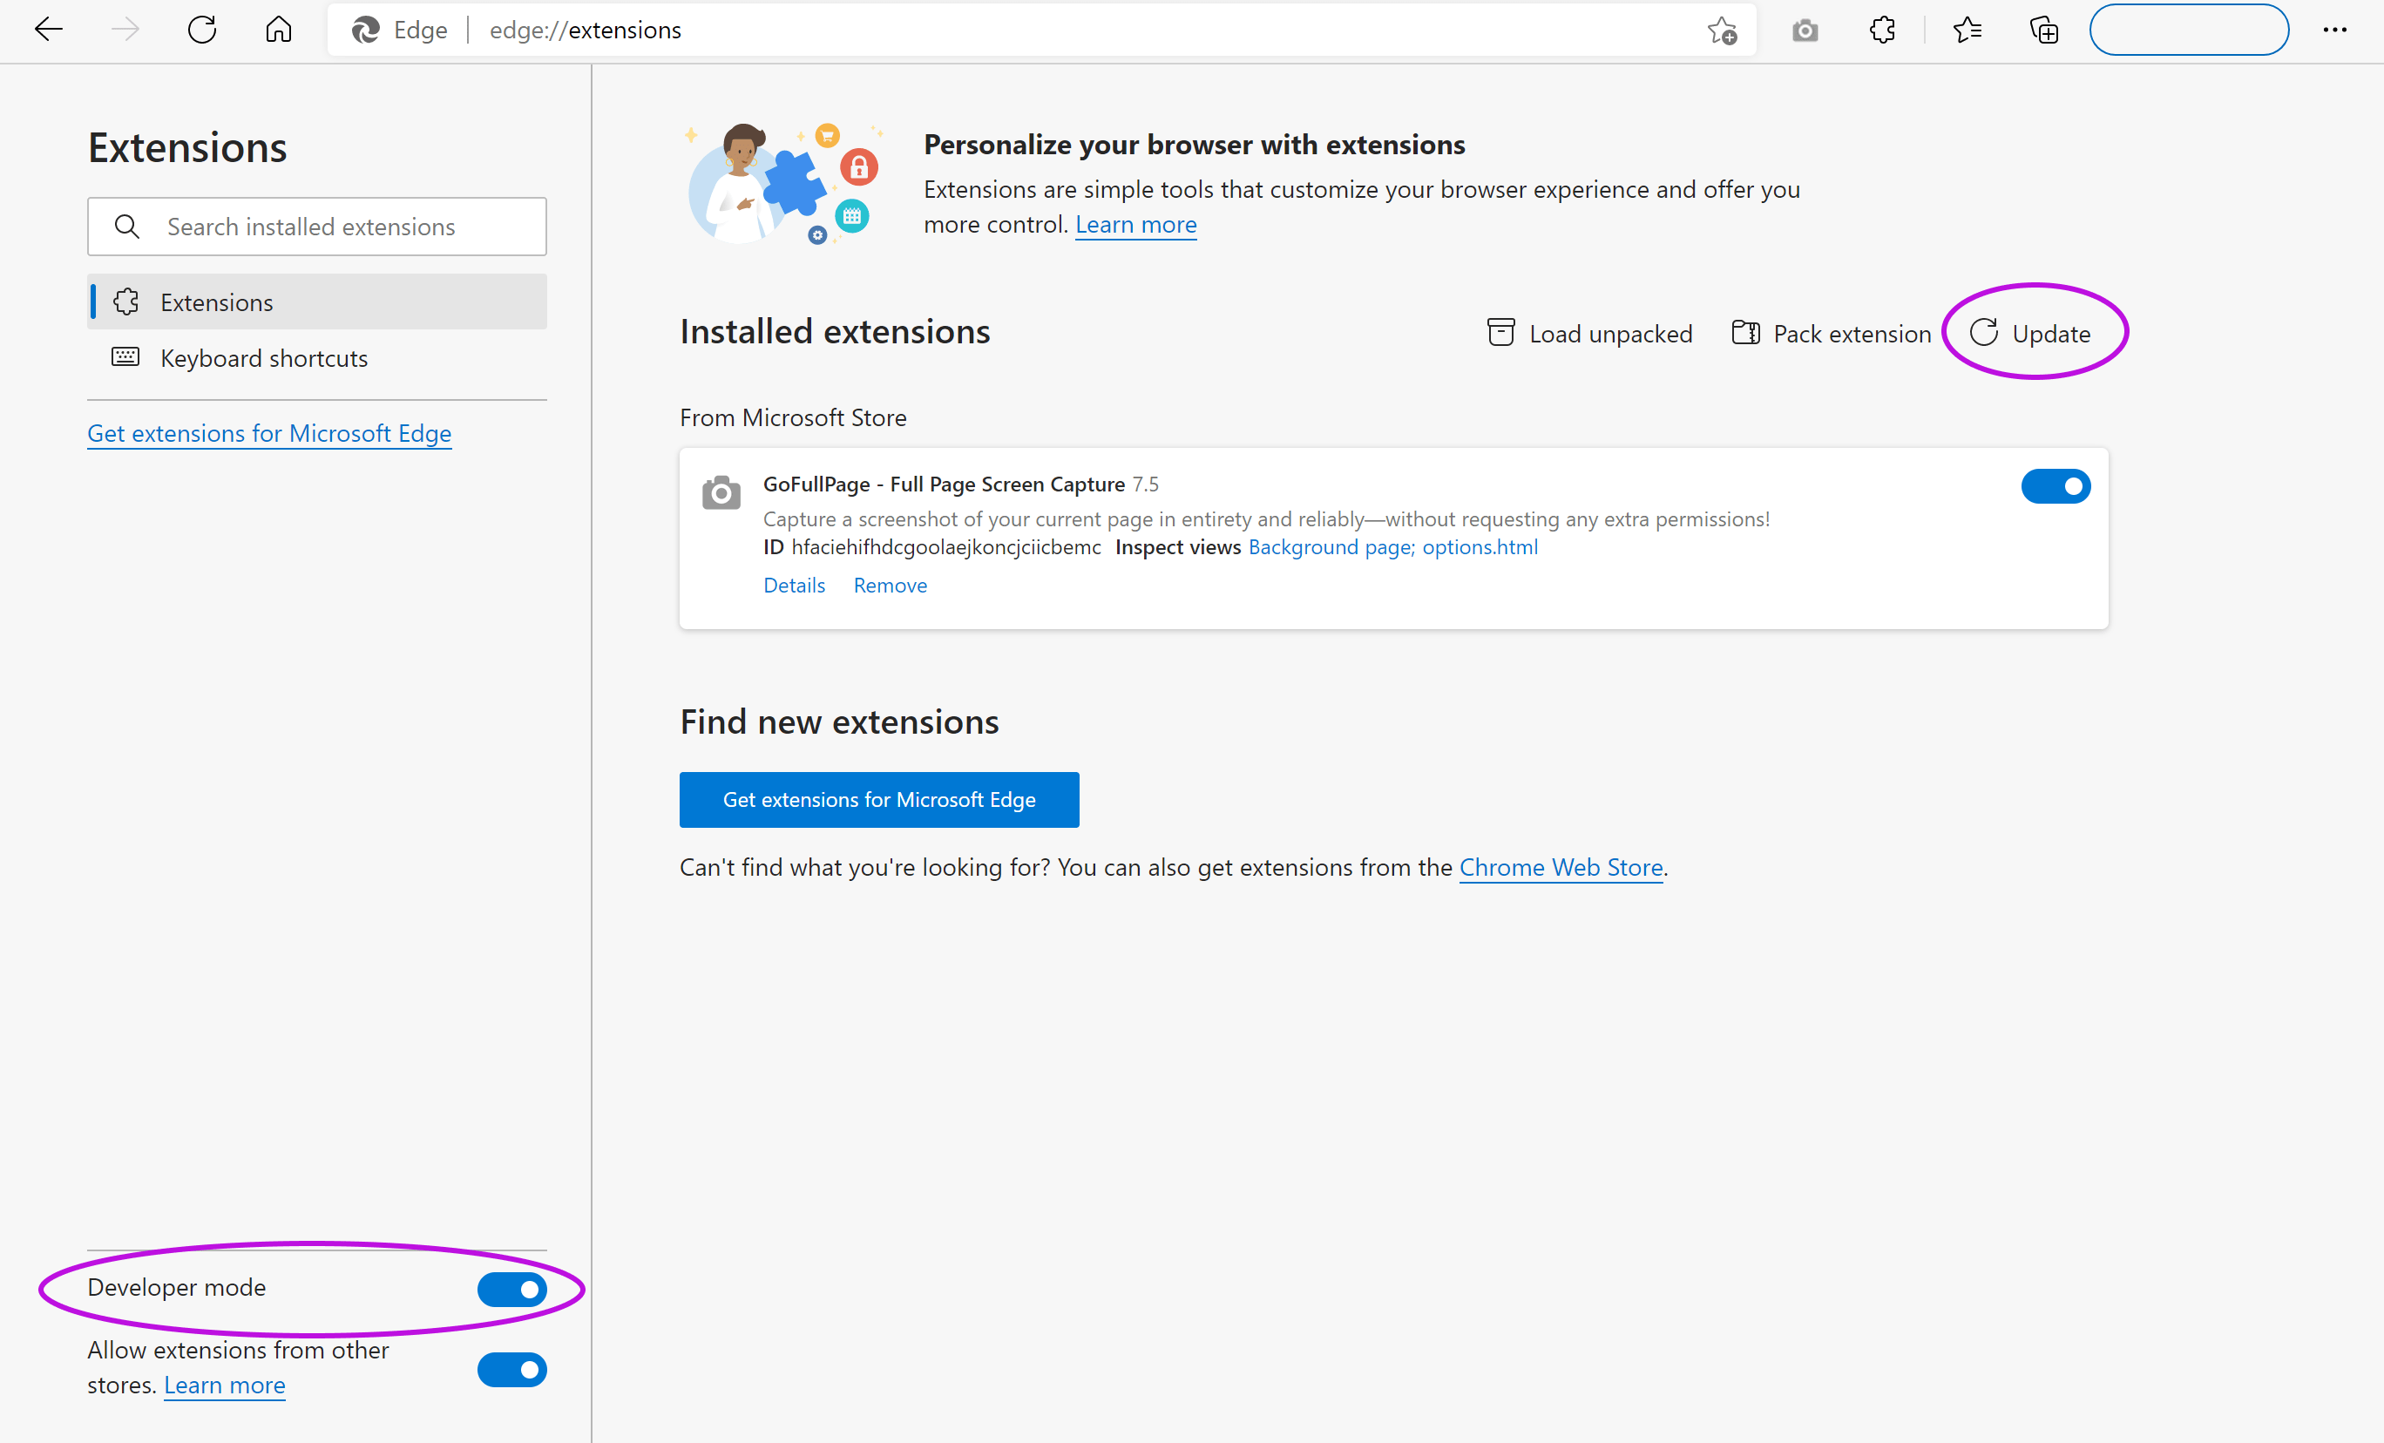This screenshot has height=1443, width=2384.
Task: Open the Settings and more menu
Action: pyautogui.click(x=2335, y=30)
